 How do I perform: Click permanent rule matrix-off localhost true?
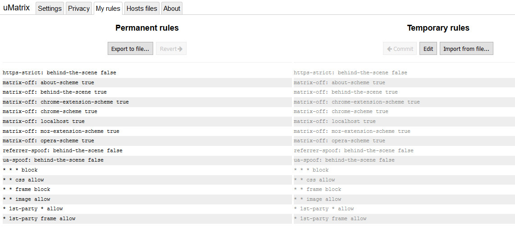[44, 121]
